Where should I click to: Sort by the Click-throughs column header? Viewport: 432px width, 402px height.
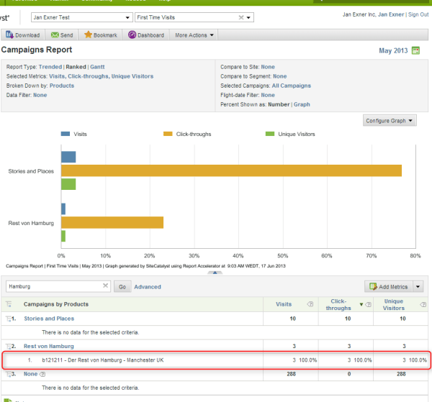(338, 305)
